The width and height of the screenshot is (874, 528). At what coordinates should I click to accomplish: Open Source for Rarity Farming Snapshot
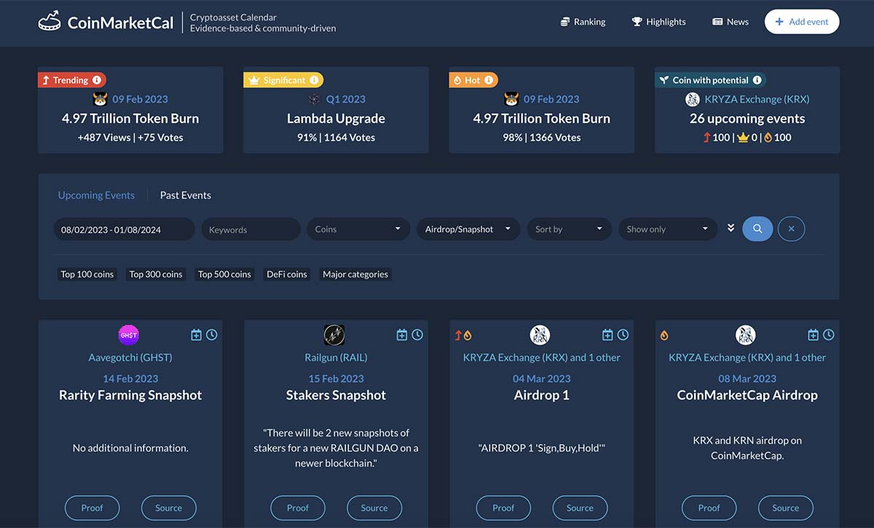click(x=168, y=508)
